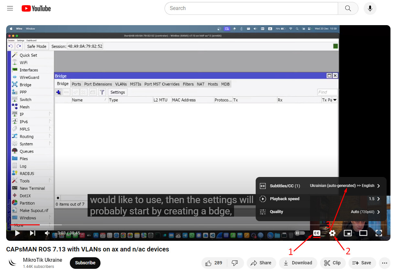The height and width of the screenshot is (274, 395).
Task: Open the MikroTik Ukraine channel avatar
Action: click(x=13, y=263)
